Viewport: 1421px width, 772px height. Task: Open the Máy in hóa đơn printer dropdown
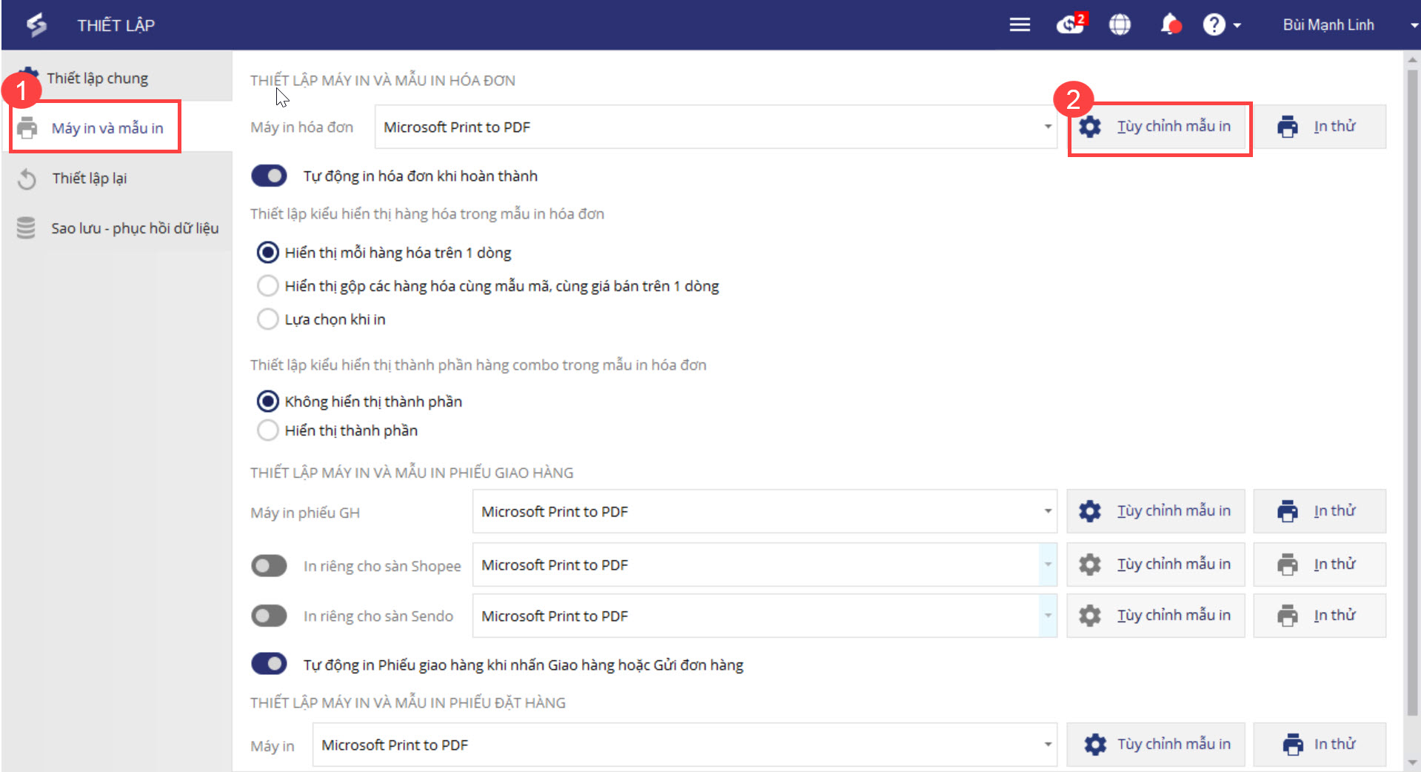pos(716,127)
